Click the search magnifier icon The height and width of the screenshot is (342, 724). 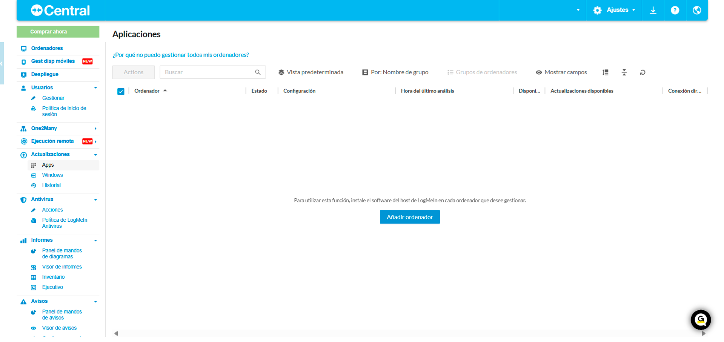(258, 72)
